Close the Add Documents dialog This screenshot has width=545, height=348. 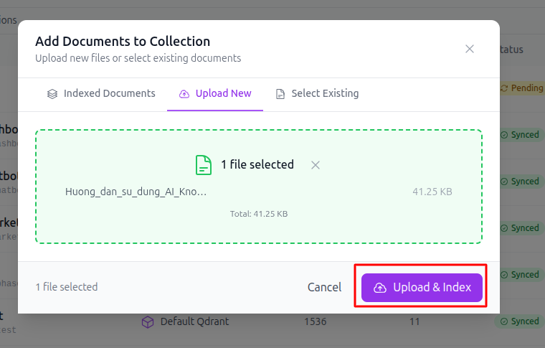click(470, 49)
